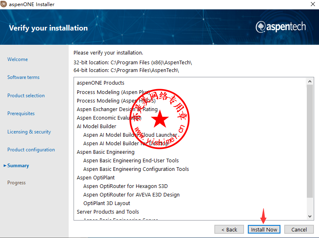The height and width of the screenshot is (238, 319).
Task: Select 'Aspen Basic Engineering End-User Tools' row
Action: [x=131, y=161]
